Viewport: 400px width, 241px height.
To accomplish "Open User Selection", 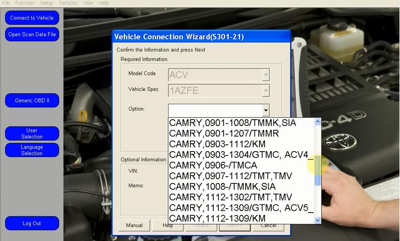I will (x=32, y=134).
